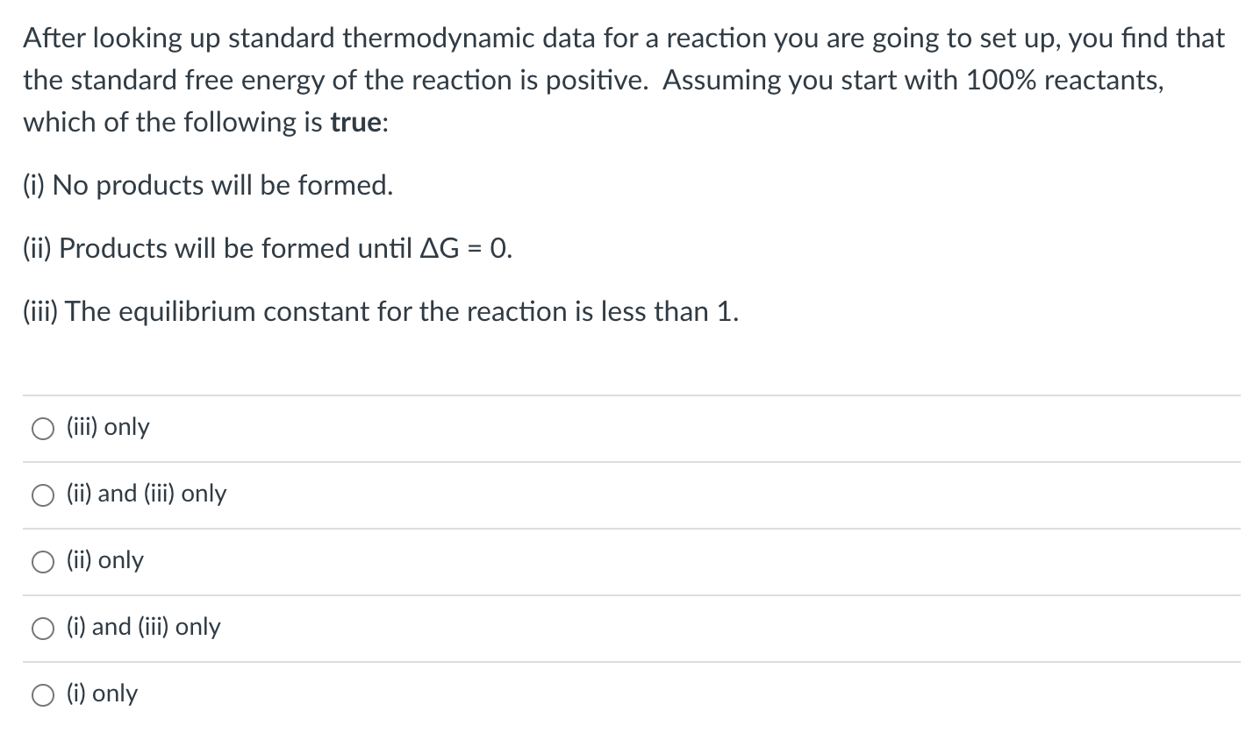Choose the "(ii) and (iii) only" radio button

43,495
